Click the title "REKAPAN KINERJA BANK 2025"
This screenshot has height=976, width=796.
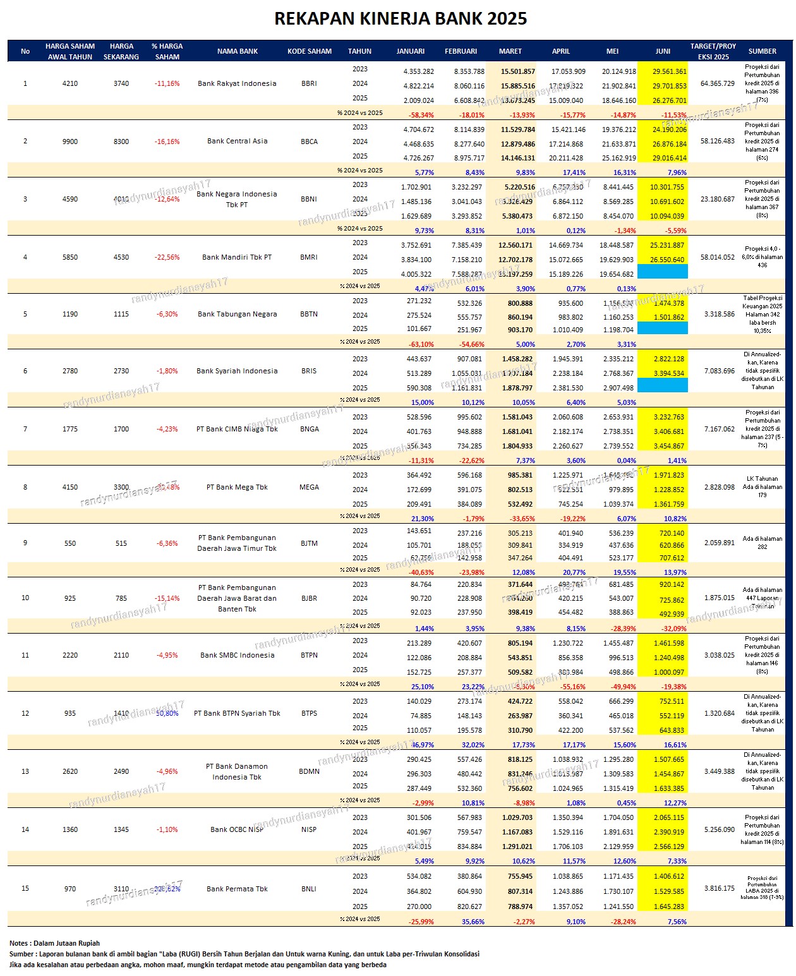click(401, 19)
